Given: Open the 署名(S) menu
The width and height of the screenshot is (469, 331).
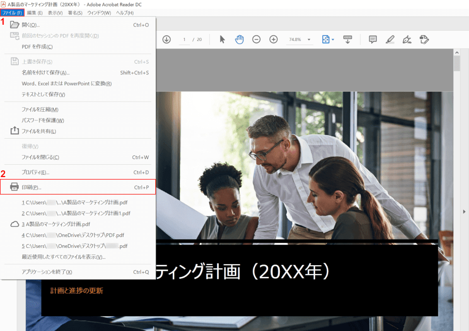Looking at the screenshot, I should pyautogui.click(x=75, y=13).
